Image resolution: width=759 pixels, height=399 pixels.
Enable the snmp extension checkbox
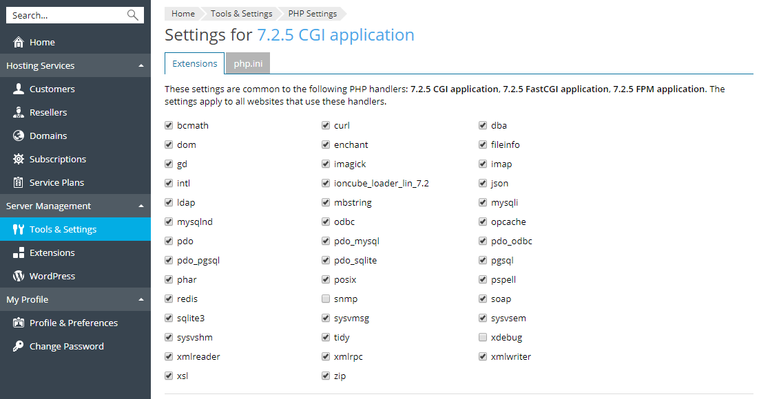click(326, 299)
